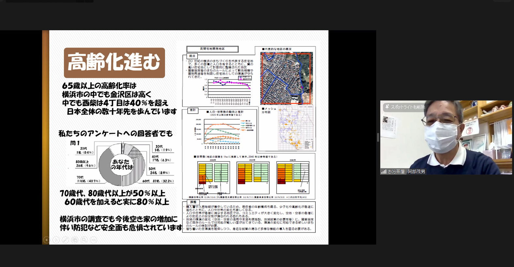
Task: Check the network signal bars icon
Action: 384,172
